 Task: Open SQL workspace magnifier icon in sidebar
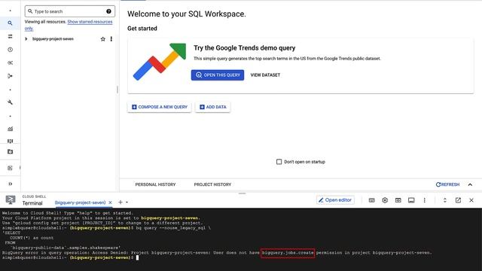click(10, 23)
